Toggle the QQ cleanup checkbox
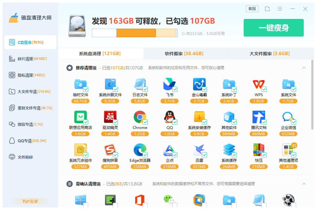Viewport: 316px width, 210px height. (175, 122)
